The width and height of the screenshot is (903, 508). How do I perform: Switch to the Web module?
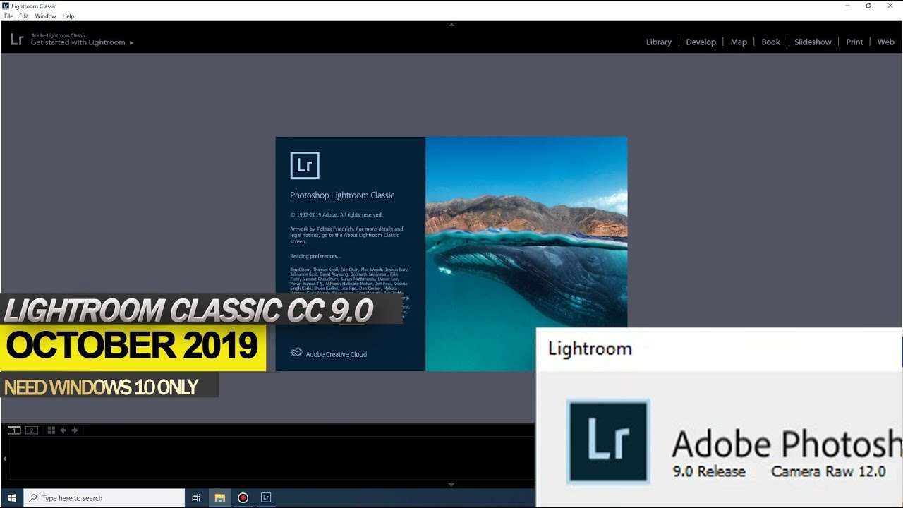tap(886, 42)
